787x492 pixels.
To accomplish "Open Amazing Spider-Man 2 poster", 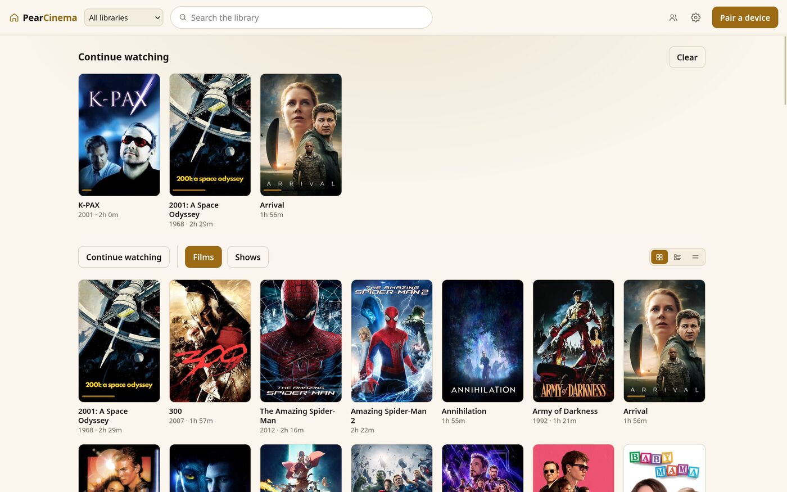I will click(392, 341).
